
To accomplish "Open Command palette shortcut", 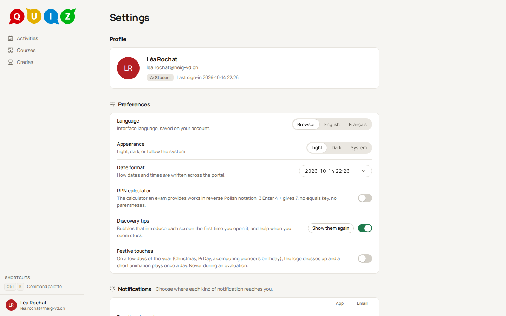I will [44, 287].
